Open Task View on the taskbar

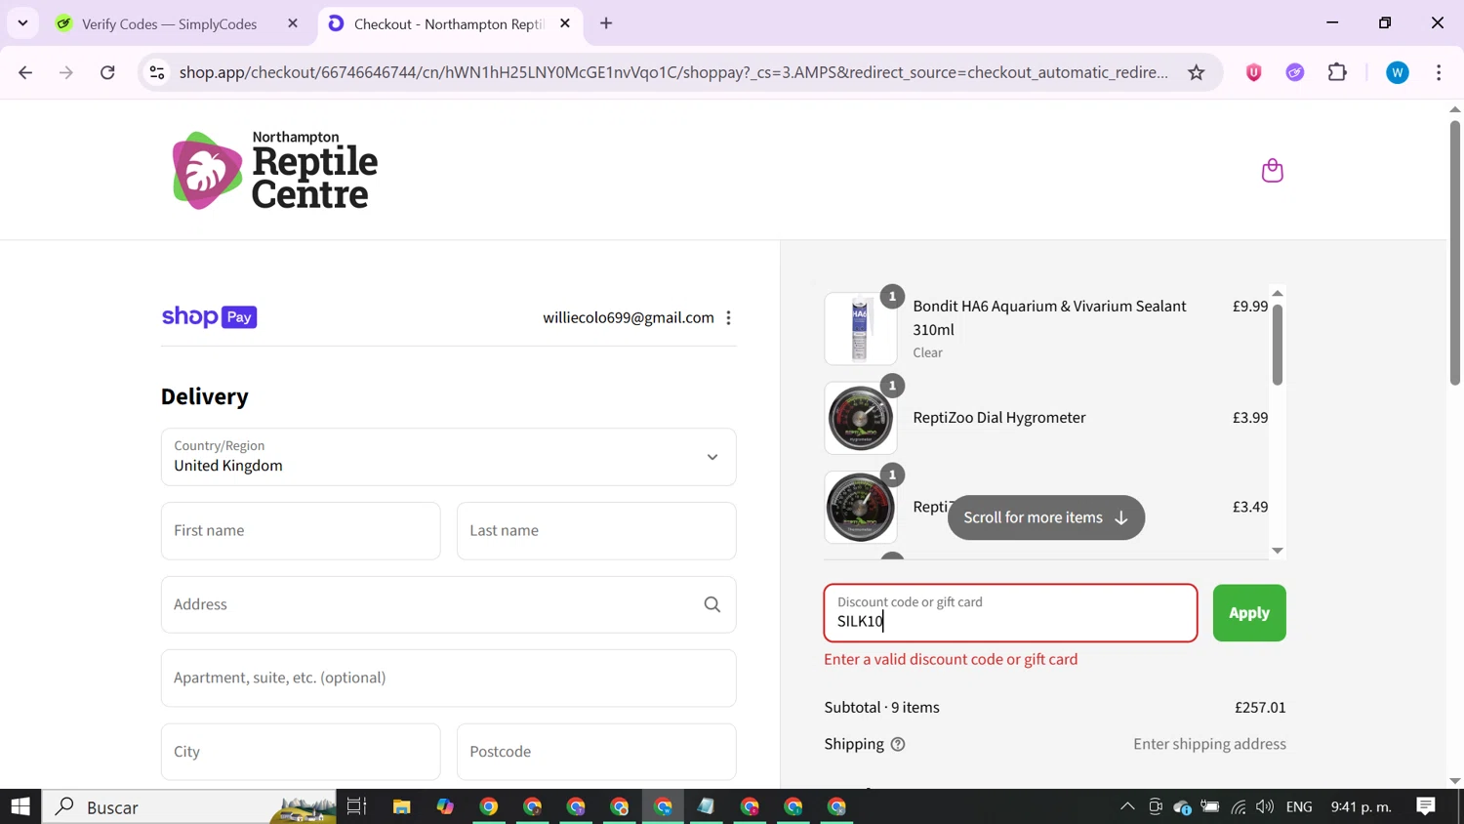356,806
